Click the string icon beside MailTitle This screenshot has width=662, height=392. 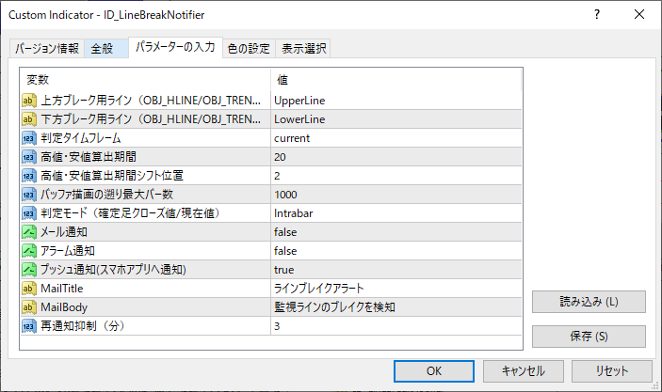[29, 288]
